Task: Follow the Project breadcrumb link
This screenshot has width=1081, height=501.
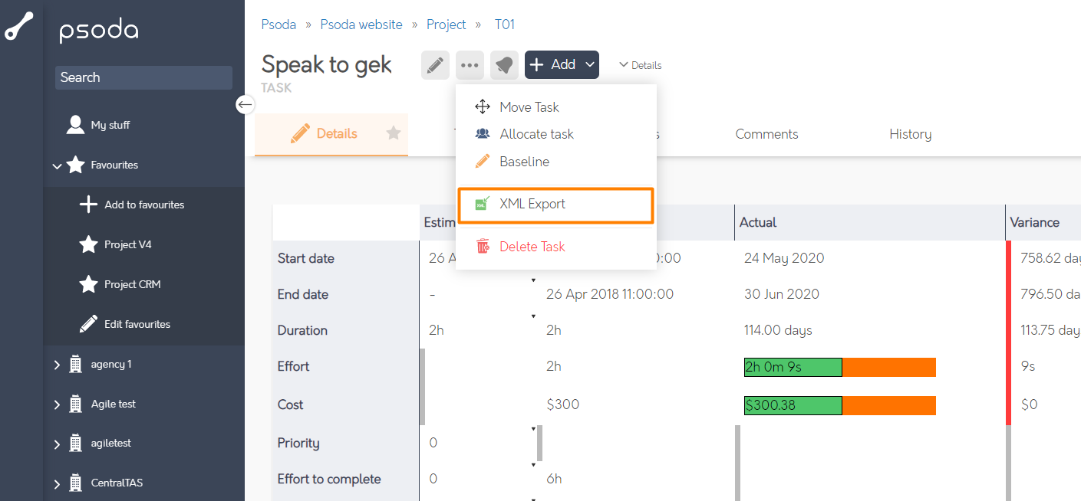Action: [x=447, y=25]
